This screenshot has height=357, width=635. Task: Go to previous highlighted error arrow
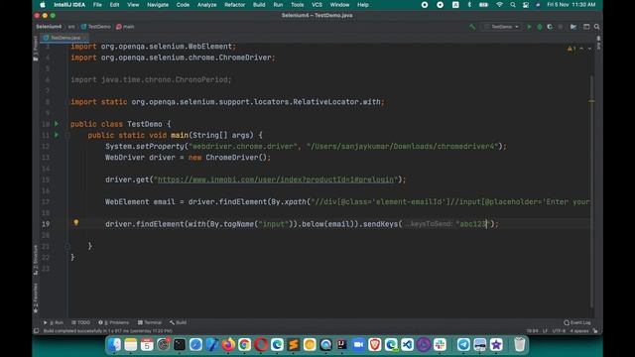click(x=581, y=49)
